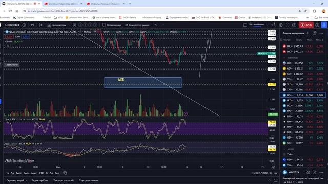Viewport: 328px width, 184px height.
Task: Add symbol to watchlist plus icon
Action: coord(307,33)
